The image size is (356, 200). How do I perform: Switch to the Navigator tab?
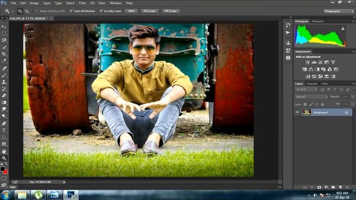coord(318,21)
